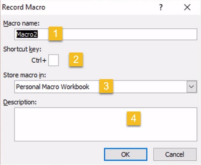Close the Record Macro dialog
The height and width of the screenshot is (165, 201).
[187, 7]
